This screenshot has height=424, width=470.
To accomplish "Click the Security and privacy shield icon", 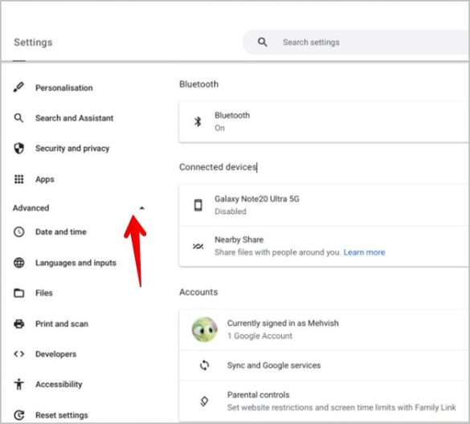I will coord(19,148).
